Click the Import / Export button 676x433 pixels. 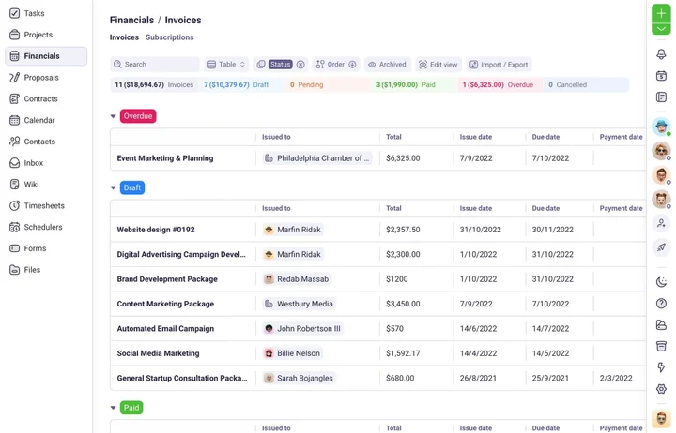pyautogui.click(x=499, y=65)
